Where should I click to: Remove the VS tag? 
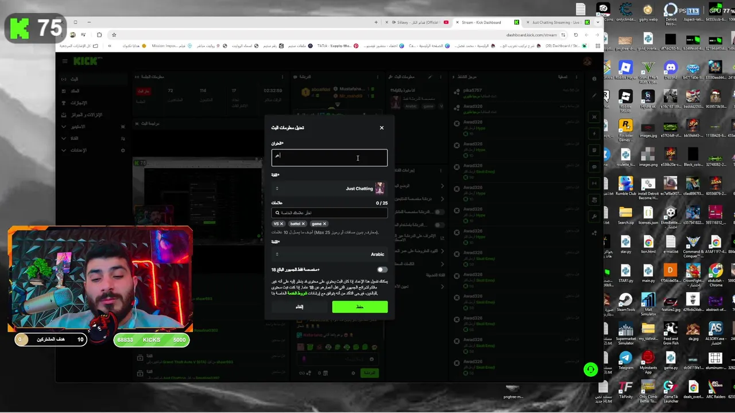281,224
